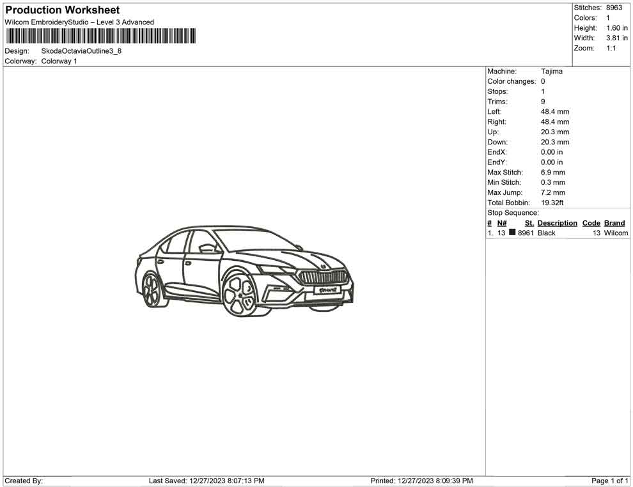Click the Description column header
The image size is (633, 487).
coord(558,223)
